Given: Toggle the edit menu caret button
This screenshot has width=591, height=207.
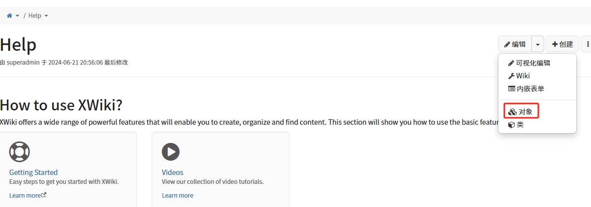Looking at the screenshot, I should [538, 44].
